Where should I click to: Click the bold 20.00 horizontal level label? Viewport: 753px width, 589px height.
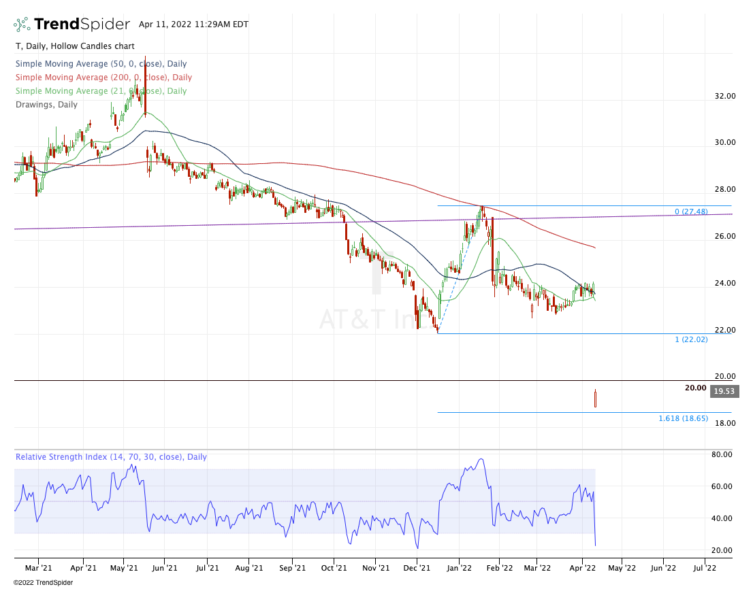[x=695, y=388]
